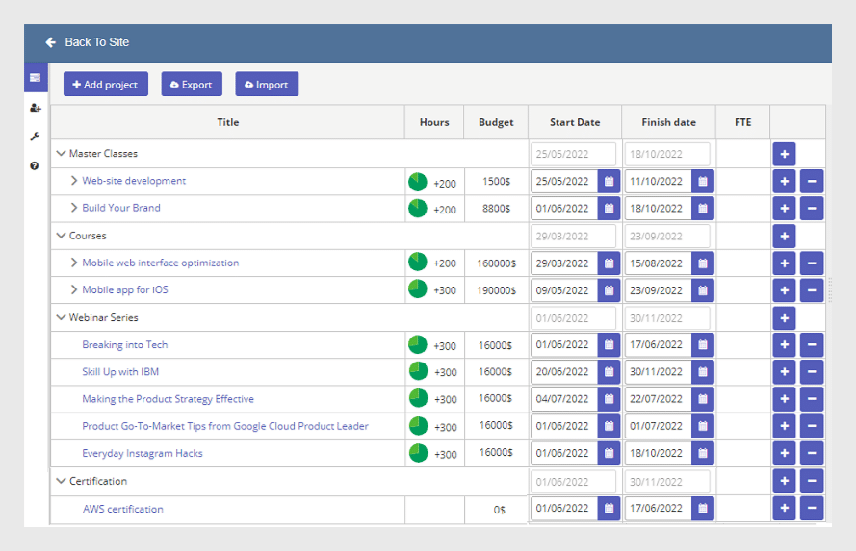Open finish date calendar for Web-site development
Image resolution: width=856 pixels, height=551 pixels.
(x=703, y=181)
